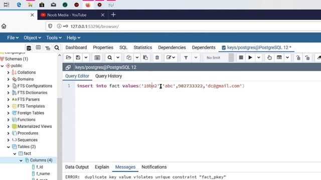Expand the FTS Configurations node

click(x=8, y=86)
